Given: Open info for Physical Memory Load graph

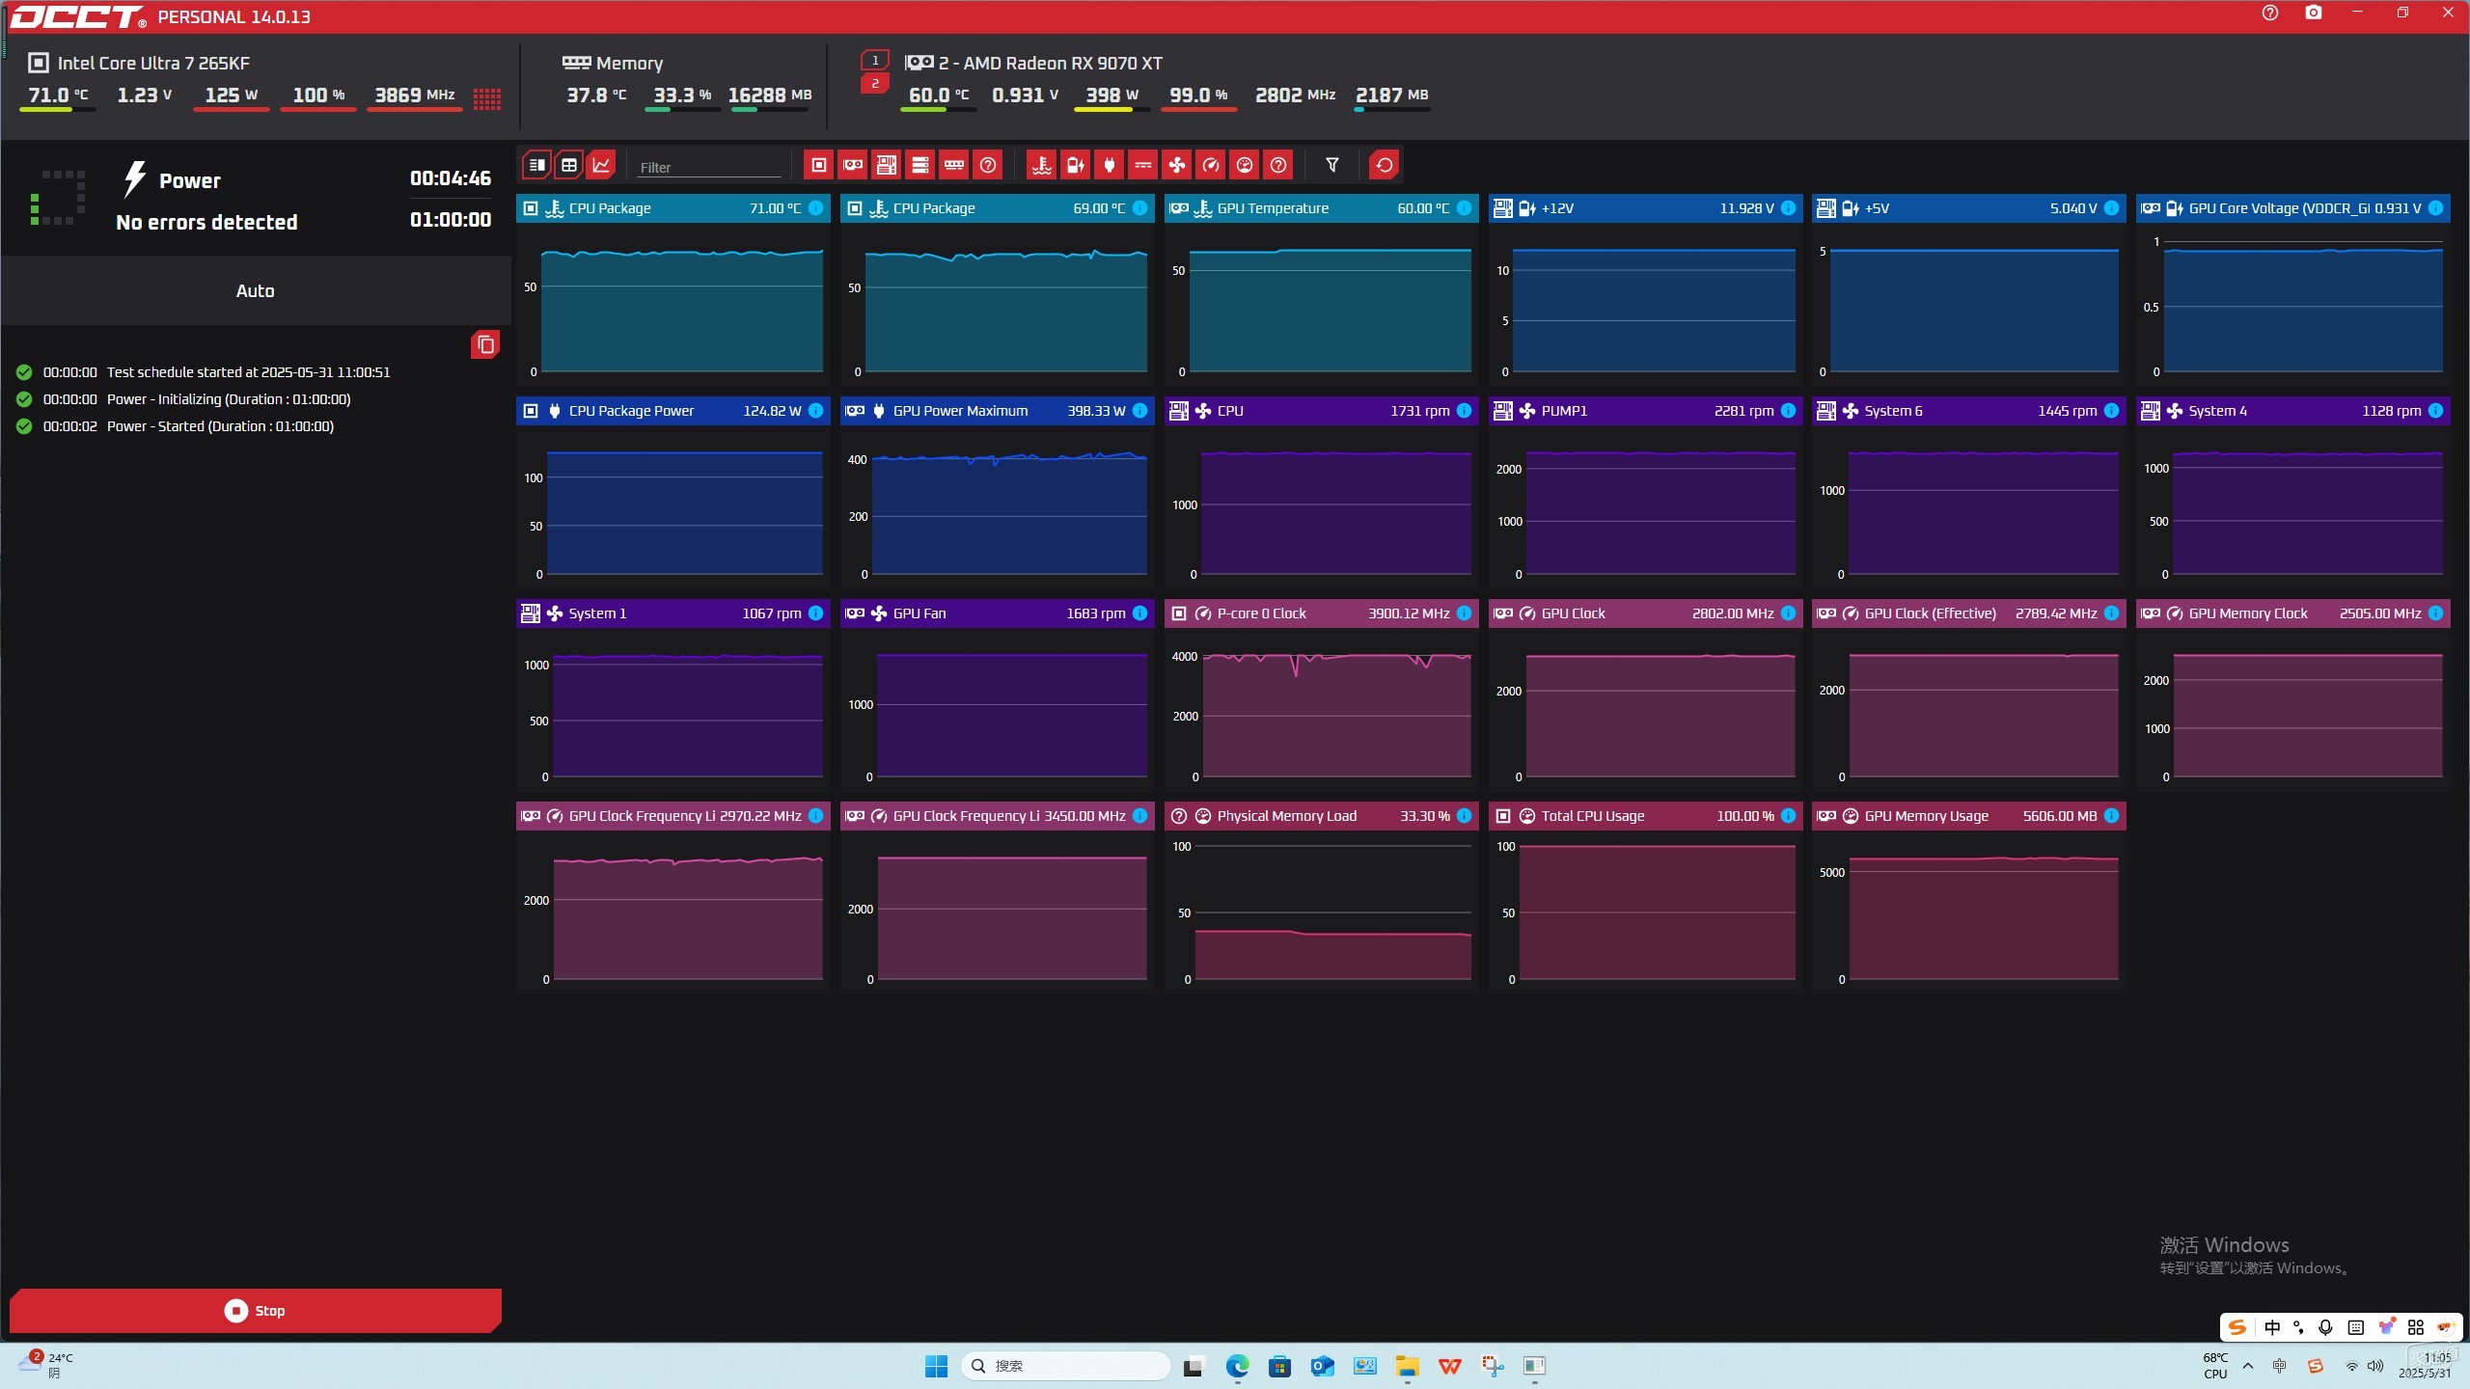Looking at the screenshot, I should 1465,816.
